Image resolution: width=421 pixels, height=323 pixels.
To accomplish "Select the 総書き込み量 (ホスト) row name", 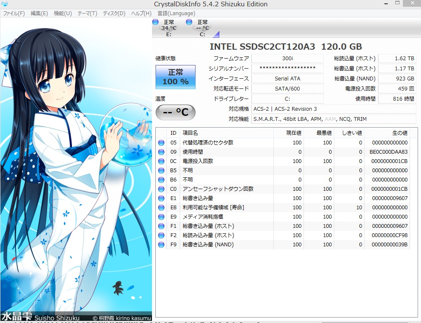I will pyautogui.click(x=208, y=226).
